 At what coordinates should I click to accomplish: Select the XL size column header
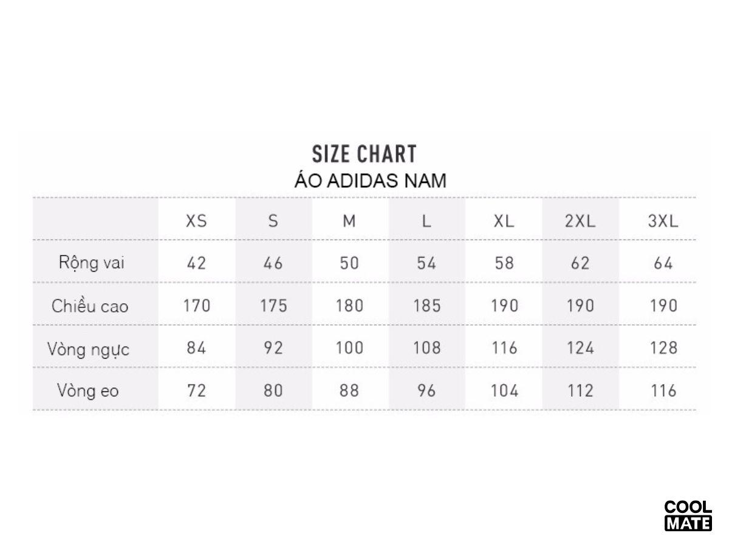(504, 221)
